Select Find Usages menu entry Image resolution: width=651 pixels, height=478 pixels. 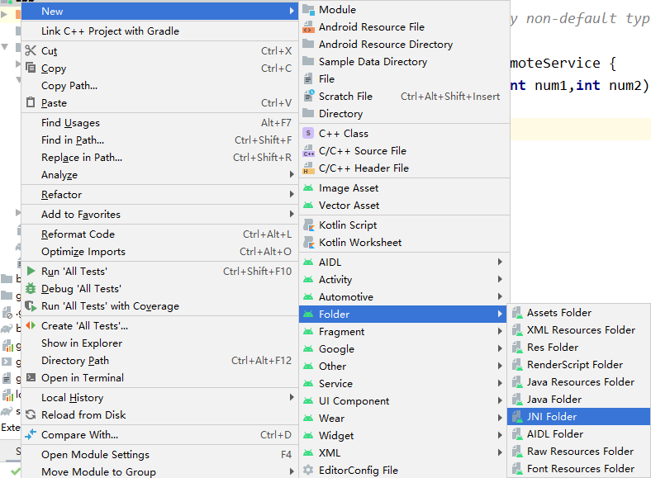pos(159,123)
